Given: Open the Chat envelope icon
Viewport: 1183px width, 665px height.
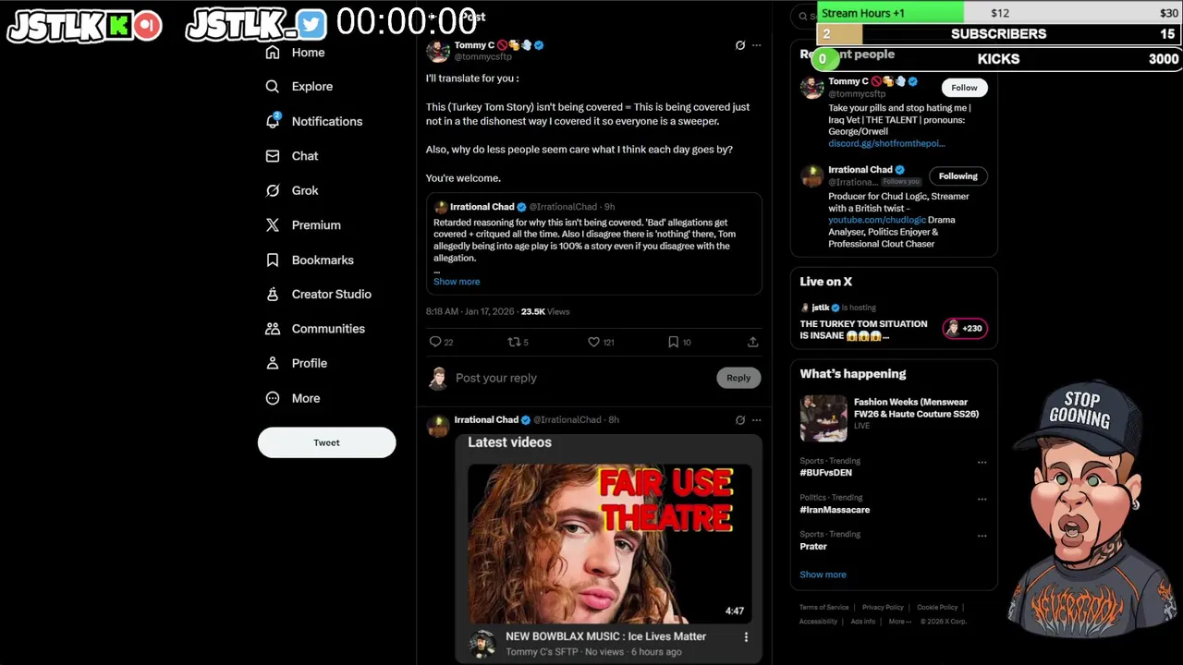Looking at the screenshot, I should click(x=273, y=156).
